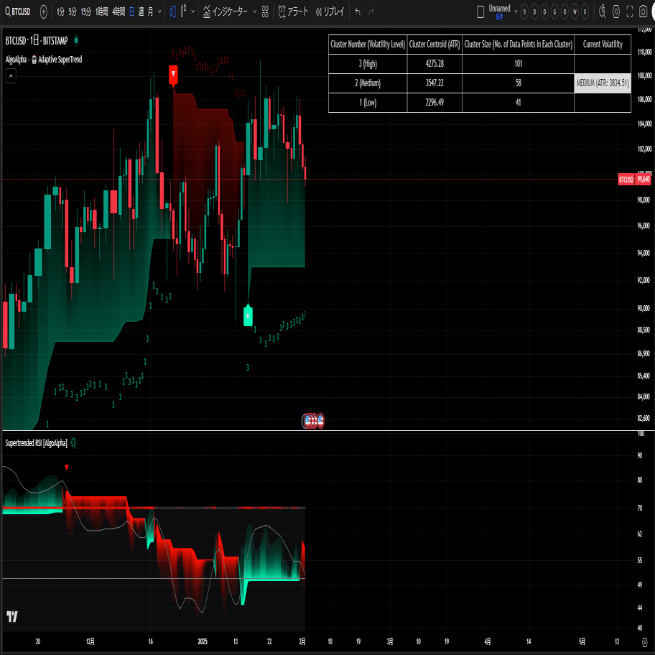
Task: Choose the 4時間 timeframe
Action: click(119, 11)
